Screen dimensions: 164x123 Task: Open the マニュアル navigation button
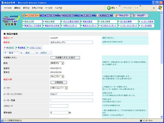pos(122,15)
